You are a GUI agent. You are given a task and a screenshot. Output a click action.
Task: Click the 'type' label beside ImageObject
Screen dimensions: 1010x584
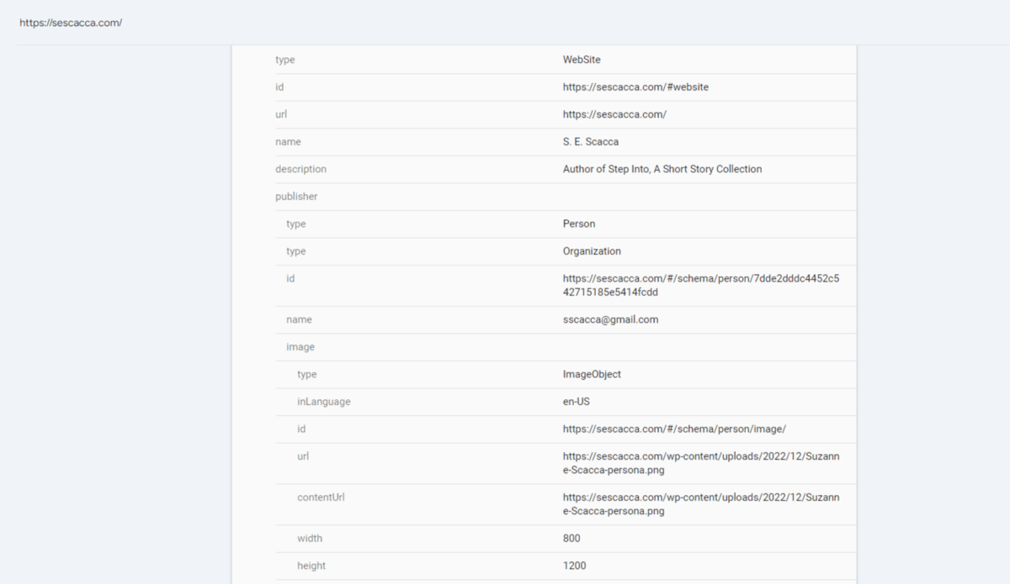(x=306, y=374)
